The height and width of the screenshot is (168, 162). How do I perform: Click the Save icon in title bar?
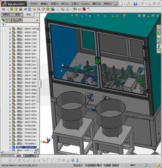135,4
